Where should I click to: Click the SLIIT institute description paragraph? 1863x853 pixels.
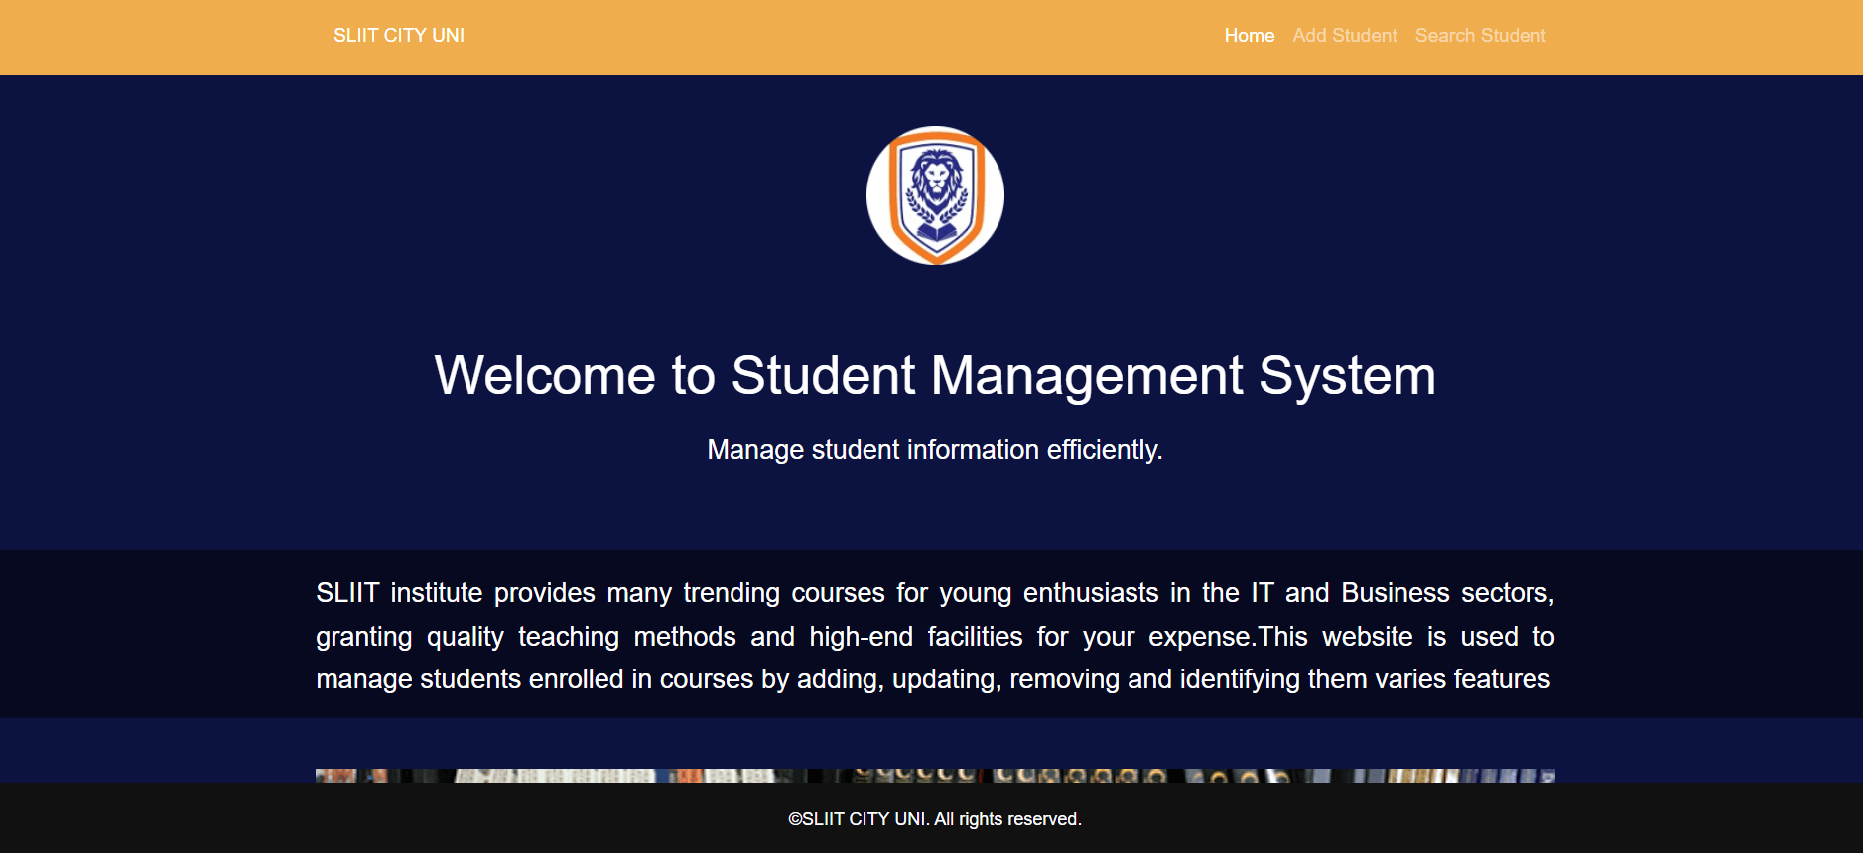935,636
